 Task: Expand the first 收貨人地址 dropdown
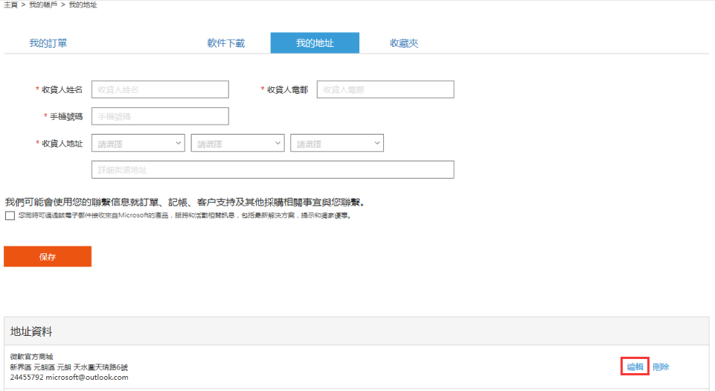[138, 143]
